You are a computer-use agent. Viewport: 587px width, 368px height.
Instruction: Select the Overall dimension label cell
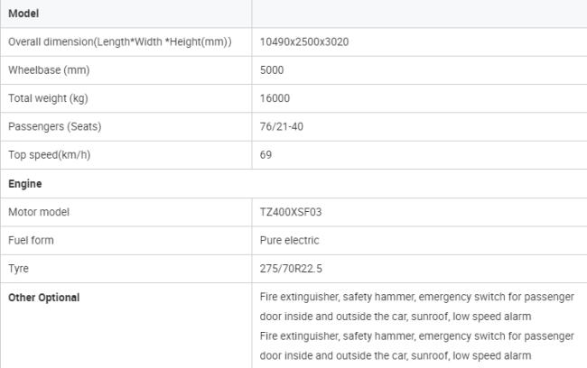tap(119, 42)
